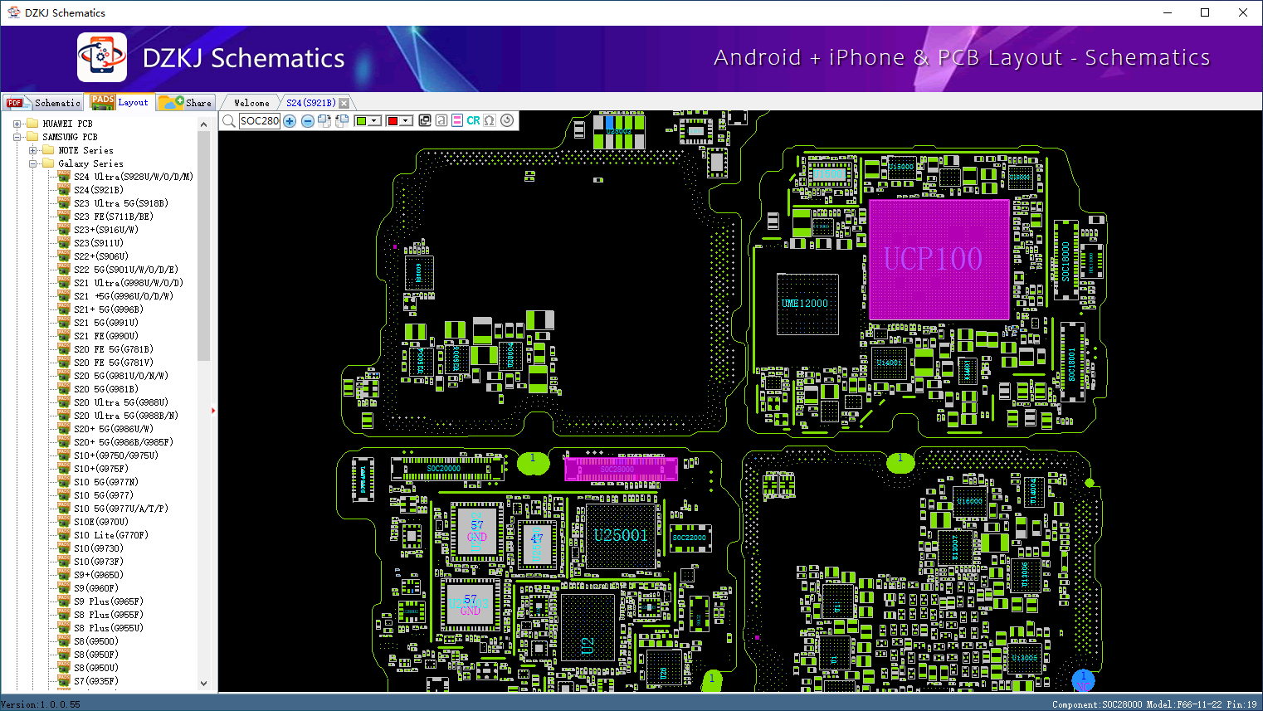Image resolution: width=1263 pixels, height=711 pixels.
Task: Click the PADS icon beside S9(G960F)
Action: click(64, 587)
